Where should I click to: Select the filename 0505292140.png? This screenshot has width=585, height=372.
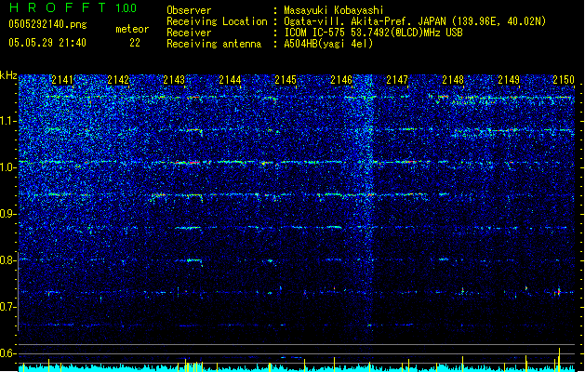point(47,25)
